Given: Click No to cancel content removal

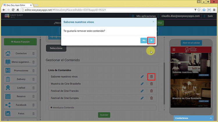Looking at the screenshot, I should [144, 40].
